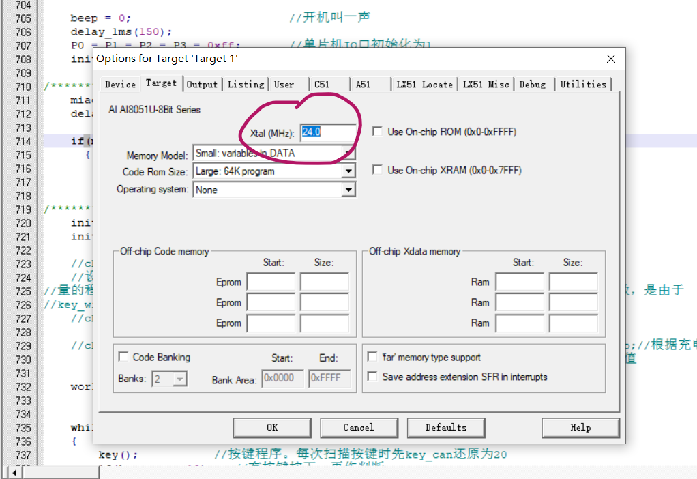Switch to the Device tab
The image size is (697, 479).
120,84
